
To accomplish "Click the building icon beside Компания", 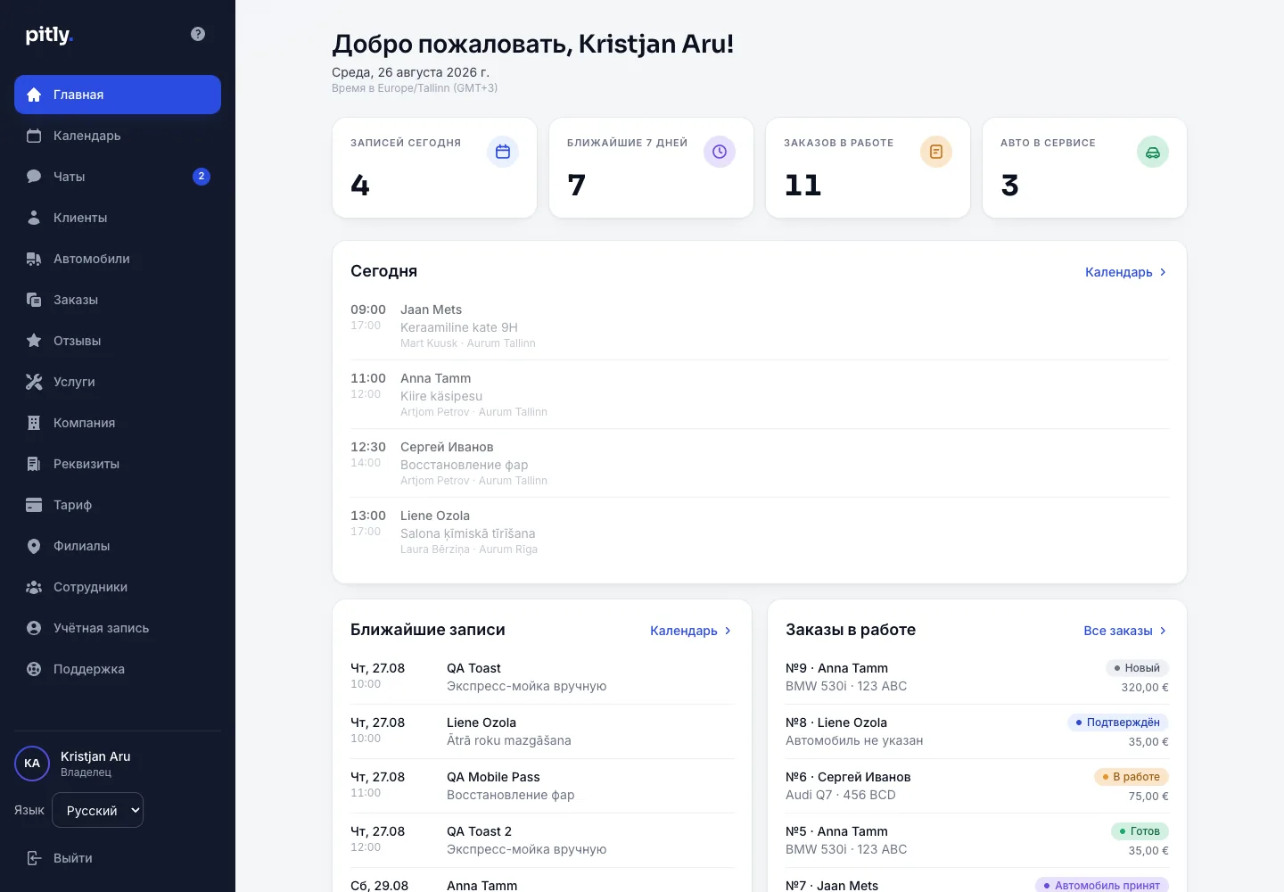I will 34,423.
